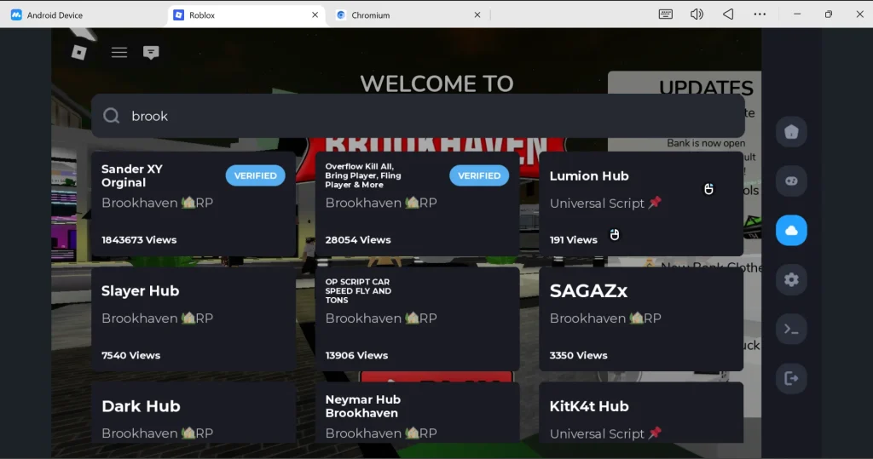Open the home icon in the executor sidebar
Image resolution: width=873 pixels, height=459 pixels.
(791, 132)
